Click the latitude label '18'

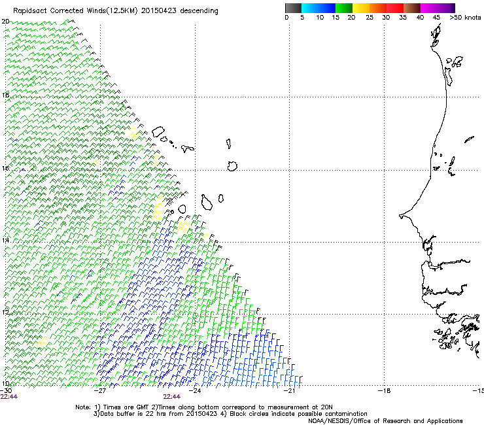5,95
